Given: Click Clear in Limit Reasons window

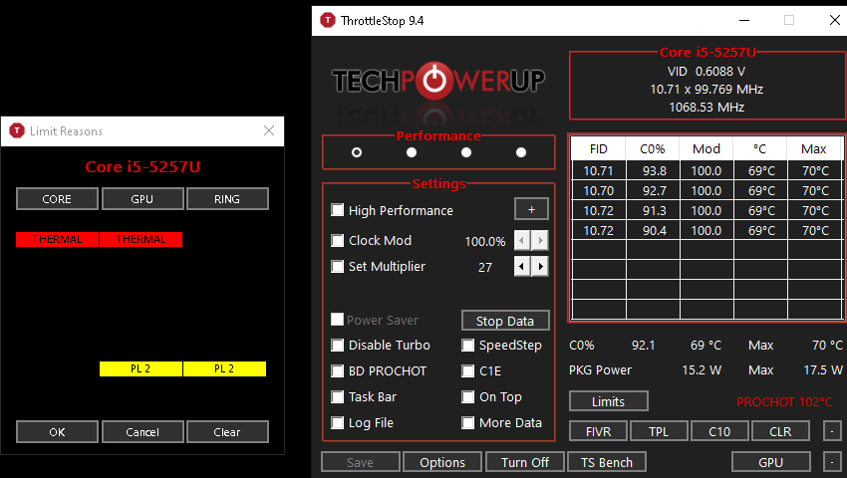Looking at the screenshot, I should [x=227, y=432].
